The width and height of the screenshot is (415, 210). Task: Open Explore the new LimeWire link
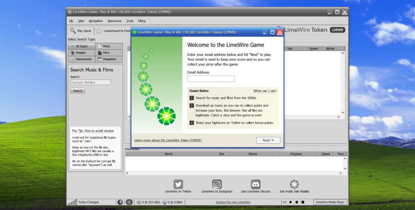tap(233, 202)
